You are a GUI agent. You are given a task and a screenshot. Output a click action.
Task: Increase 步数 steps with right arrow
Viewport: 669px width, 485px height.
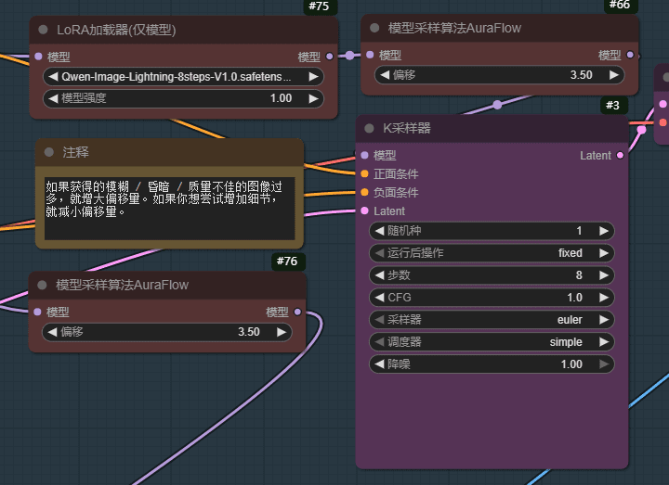pos(604,275)
